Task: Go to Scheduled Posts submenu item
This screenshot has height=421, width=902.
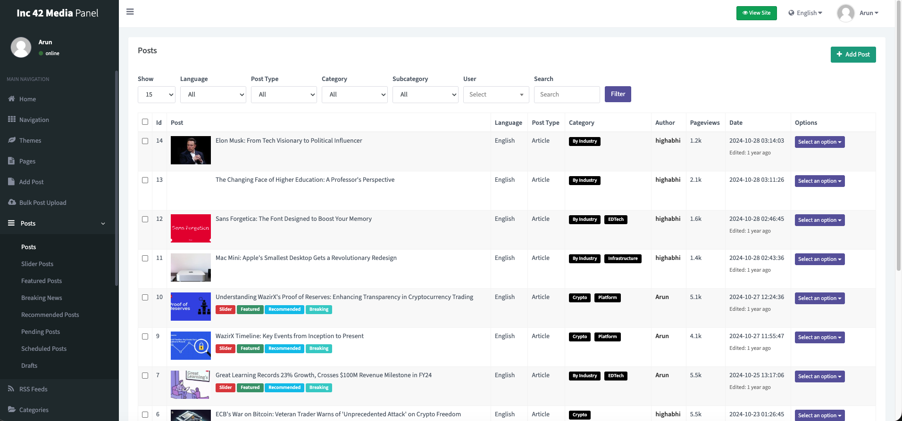Action: 44,348
